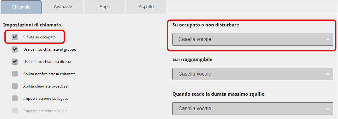338x119 pixels.
Task: Click arrow icon of Su irraggiungibile dropdown
Action: [x=328, y=74]
